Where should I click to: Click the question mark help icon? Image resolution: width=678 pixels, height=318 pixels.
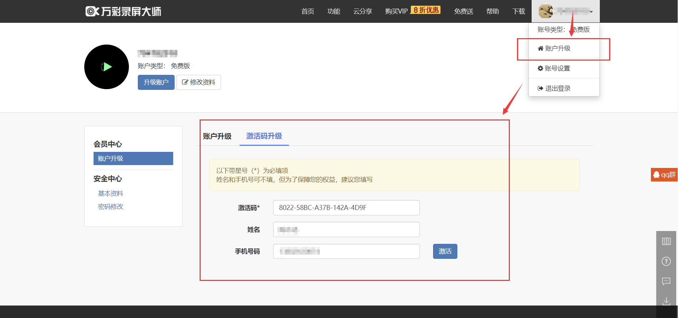point(666,261)
